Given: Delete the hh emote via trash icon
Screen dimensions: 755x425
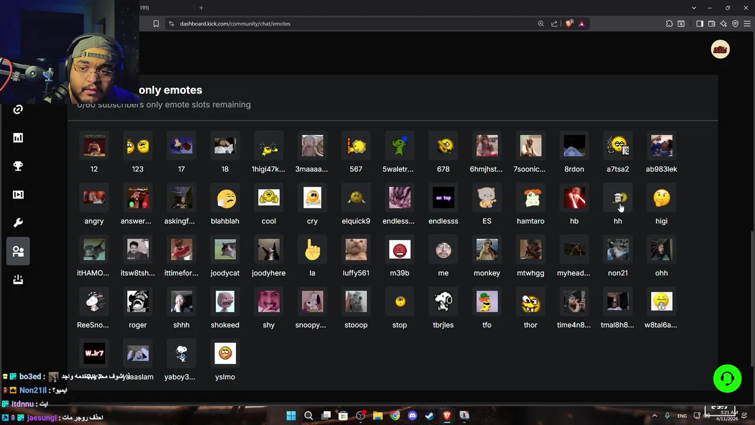Looking at the screenshot, I should 618,198.
